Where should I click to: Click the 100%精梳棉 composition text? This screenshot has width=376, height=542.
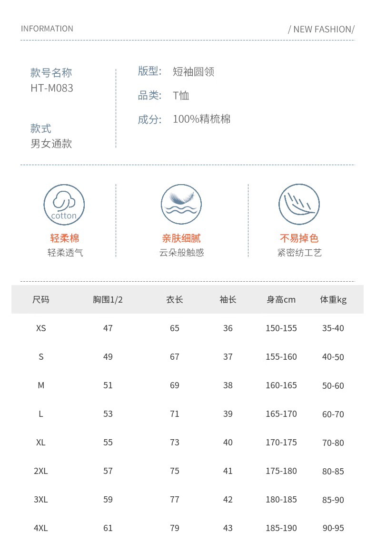(x=202, y=119)
